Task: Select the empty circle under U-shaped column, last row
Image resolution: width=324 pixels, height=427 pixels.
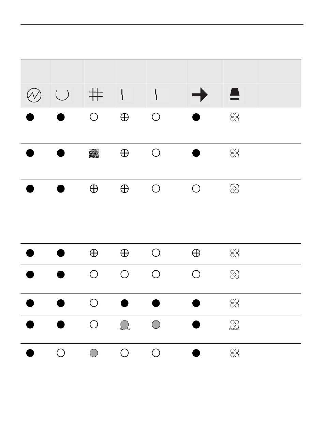Action: click(61, 353)
